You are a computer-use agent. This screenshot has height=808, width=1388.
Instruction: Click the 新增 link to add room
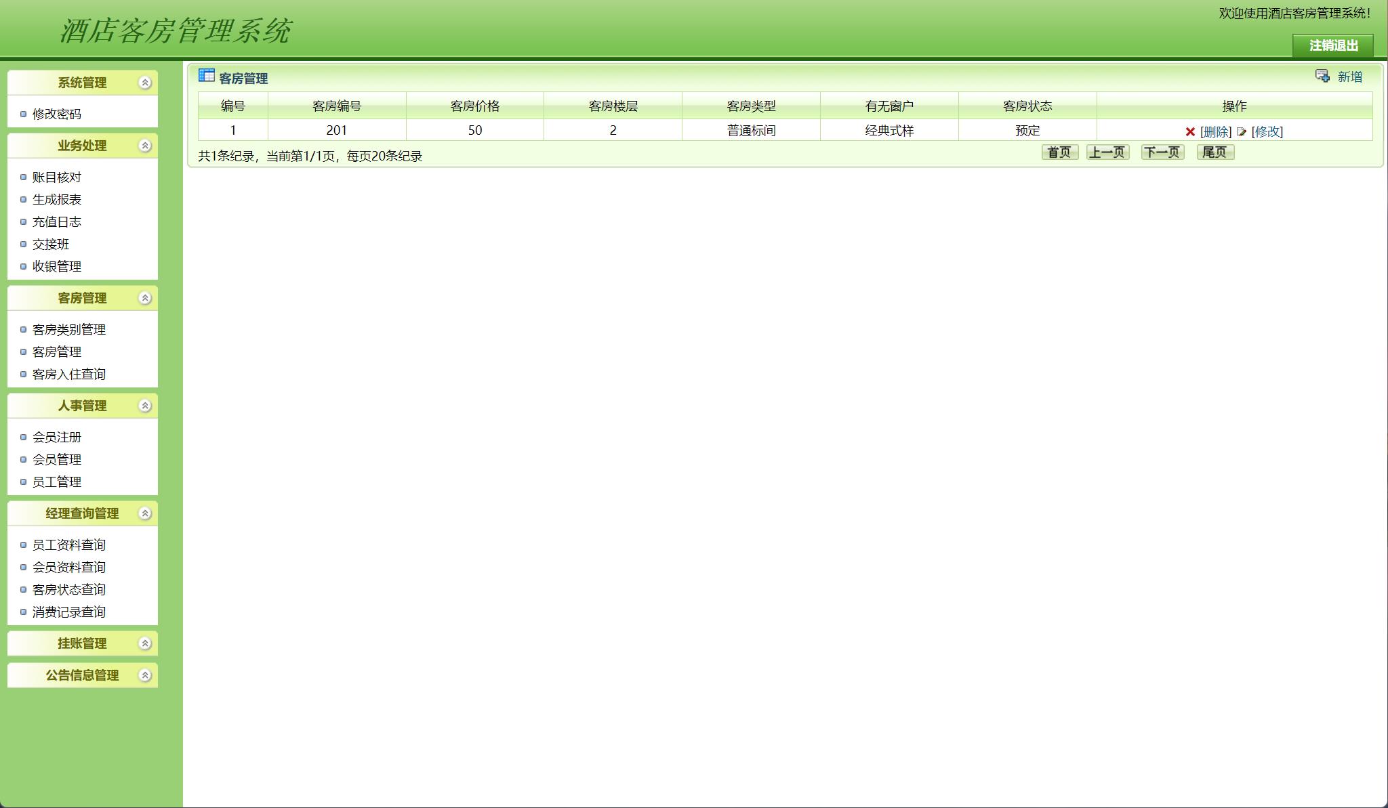coord(1349,77)
